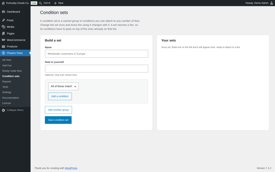Click the 'None yet. Build one' message

pos(201,47)
